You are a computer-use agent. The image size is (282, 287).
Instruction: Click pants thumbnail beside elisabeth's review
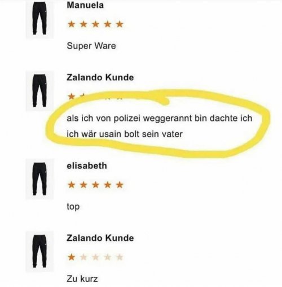coord(39,179)
